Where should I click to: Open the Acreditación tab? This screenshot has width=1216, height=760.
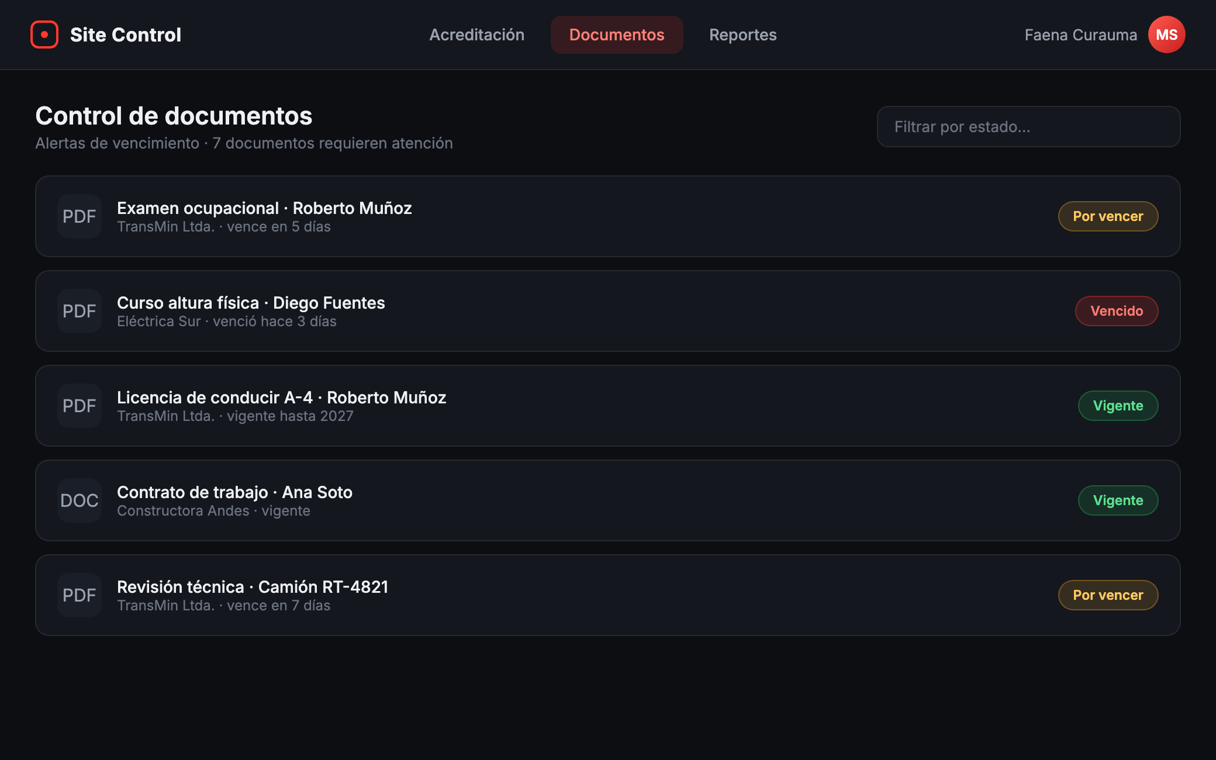click(x=477, y=34)
